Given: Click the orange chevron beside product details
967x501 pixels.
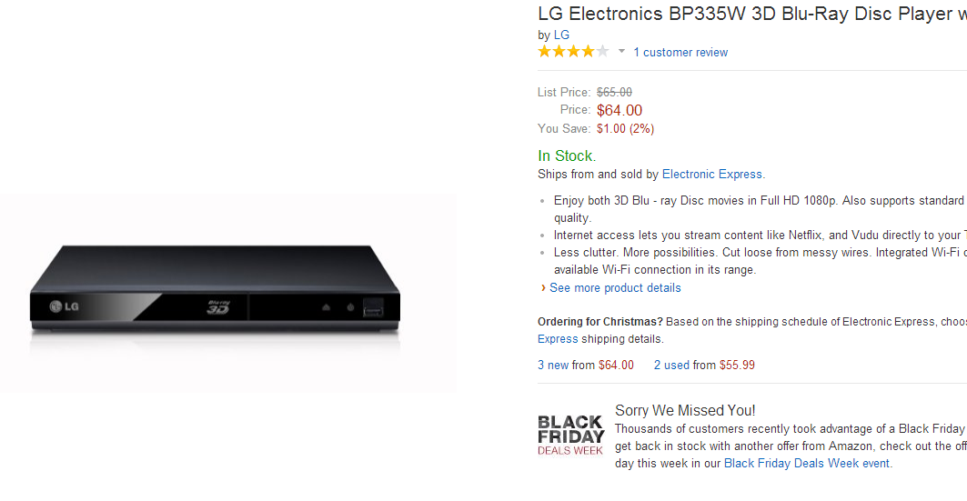Looking at the screenshot, I should tap(543, 288).
